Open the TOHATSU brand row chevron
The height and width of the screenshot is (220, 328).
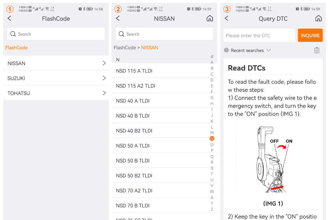coord(104,93)
